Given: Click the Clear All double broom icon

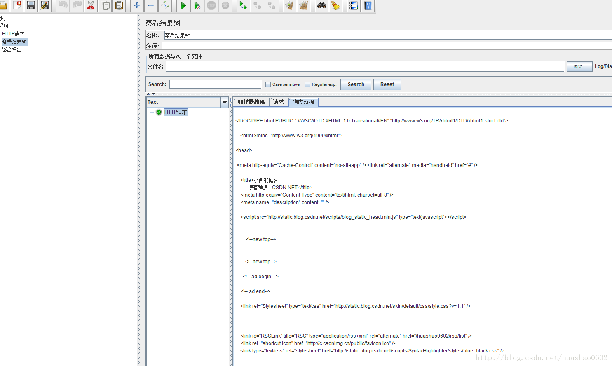Looking at the screenshot, I should coord(303,5).
